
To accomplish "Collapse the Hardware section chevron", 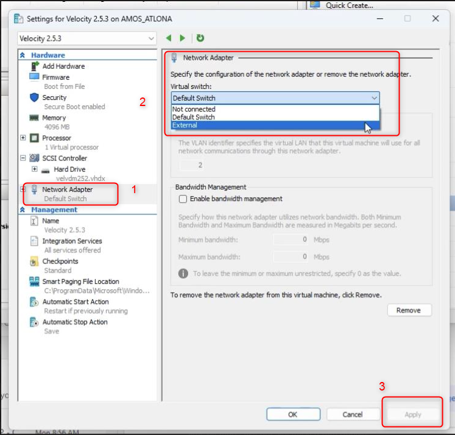I will pos(23,55).
